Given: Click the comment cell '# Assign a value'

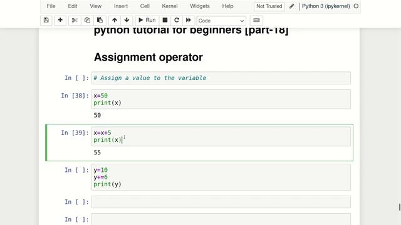Looking at the screenshot, I should pos(221,78).
